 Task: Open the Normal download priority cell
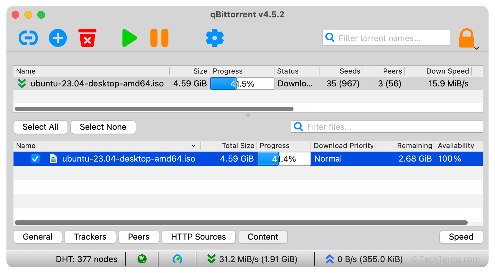click(343, 159)
